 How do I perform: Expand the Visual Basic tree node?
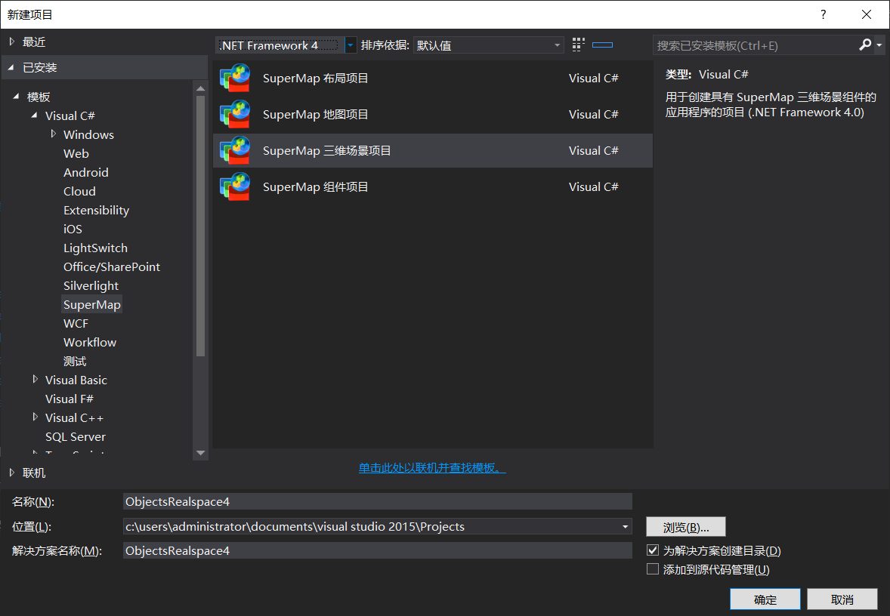tap(36, 379)
